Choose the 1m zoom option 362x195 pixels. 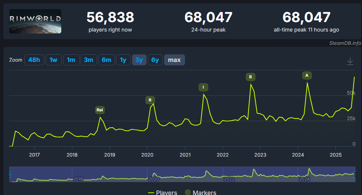pos(71,60)
